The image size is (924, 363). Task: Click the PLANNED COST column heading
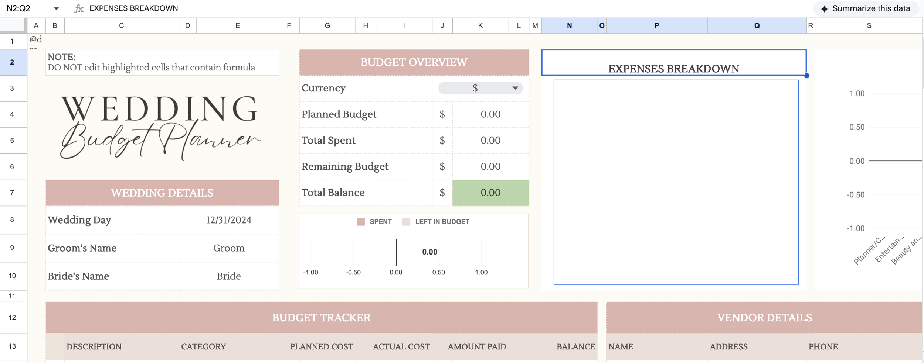(x=322, y=347)
